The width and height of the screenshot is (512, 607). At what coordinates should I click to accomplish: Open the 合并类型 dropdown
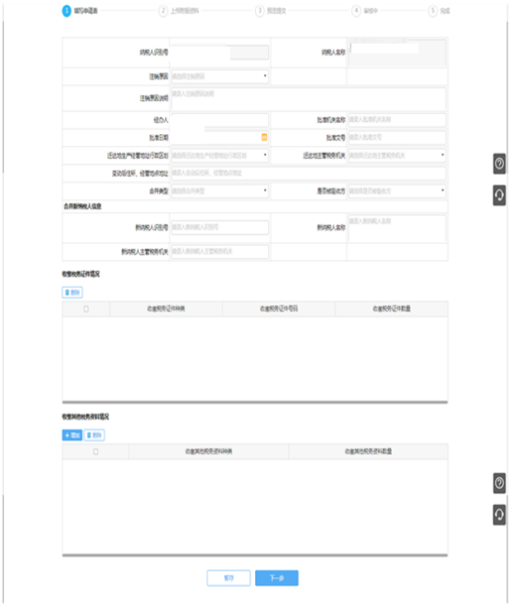(x=220, y=191)
